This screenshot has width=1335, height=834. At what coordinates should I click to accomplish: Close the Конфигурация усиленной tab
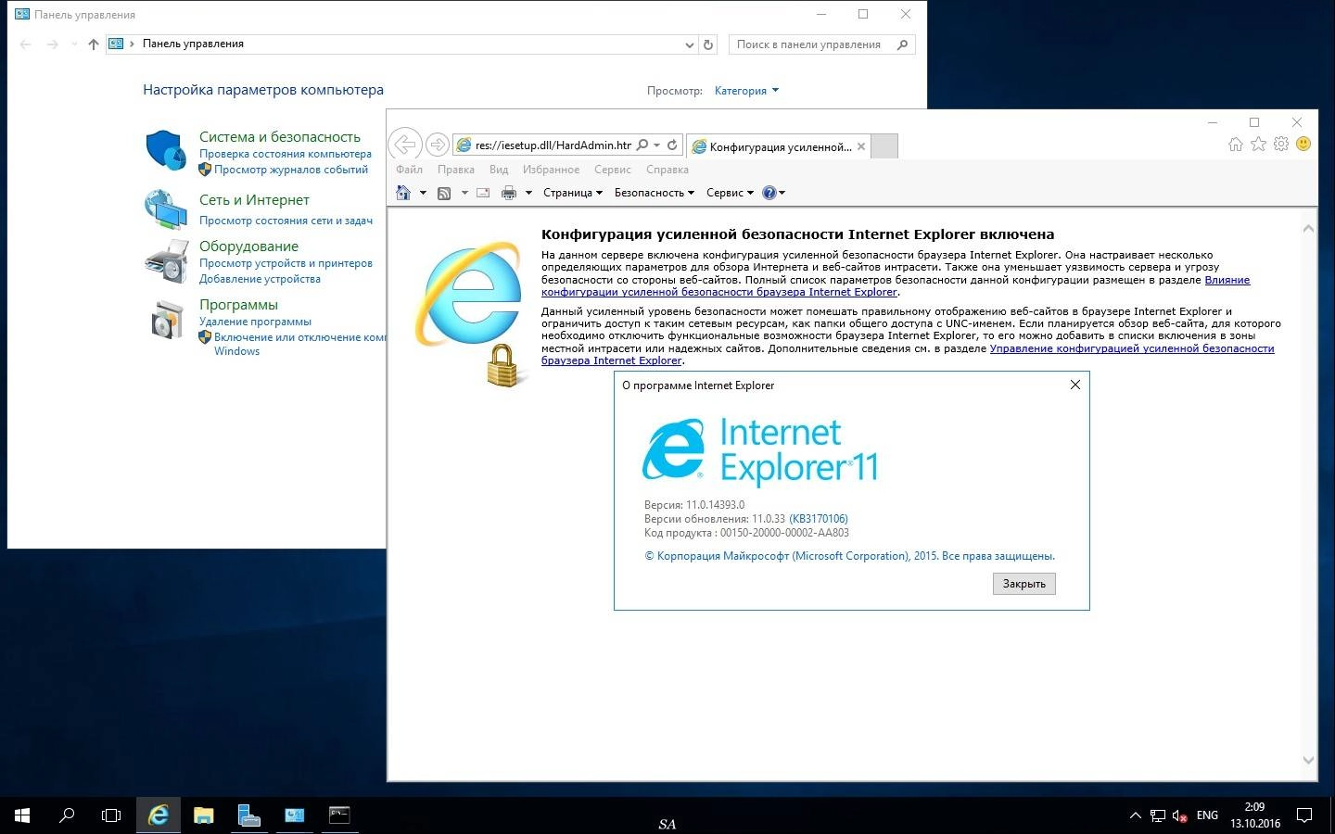point(861,146)
